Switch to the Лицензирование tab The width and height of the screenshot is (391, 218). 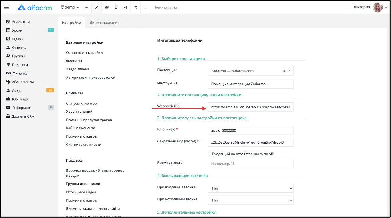(x=105, y=22)
